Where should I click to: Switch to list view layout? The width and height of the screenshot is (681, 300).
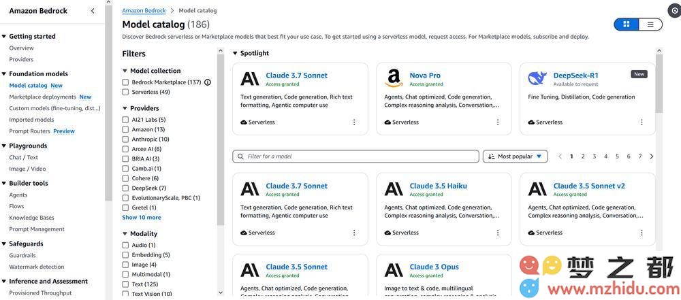click(x=650, y=24)
